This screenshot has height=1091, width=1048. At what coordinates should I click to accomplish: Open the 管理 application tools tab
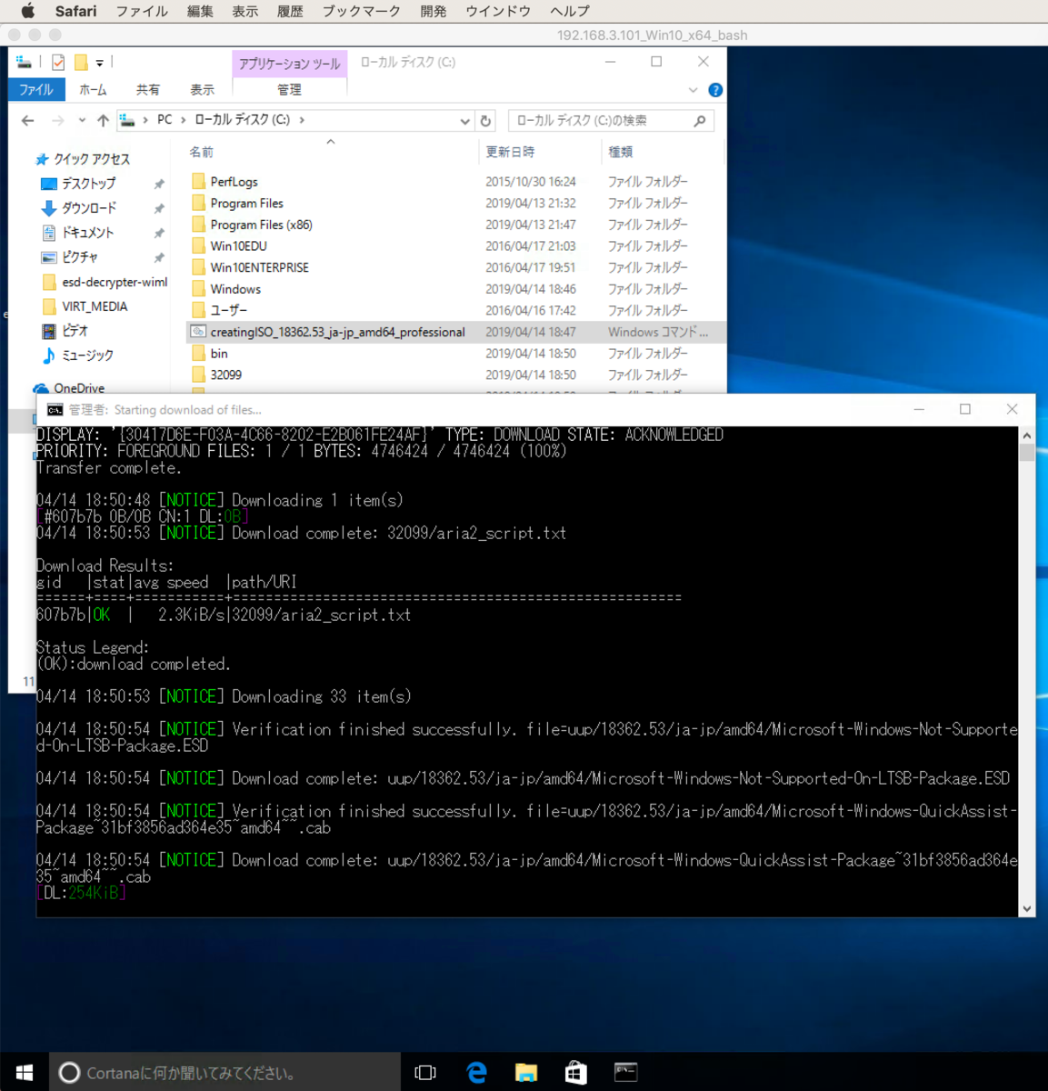click(x=289, y=89)
